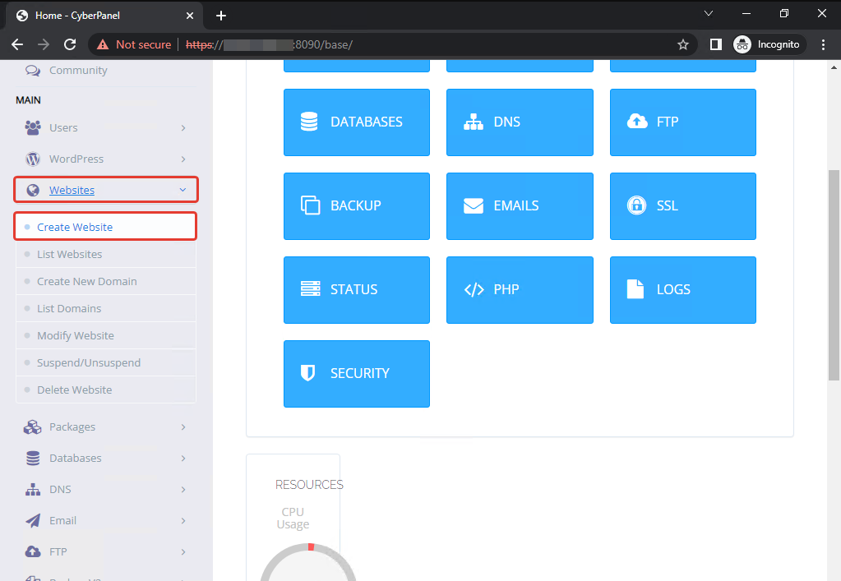Reload the page with refresh icon
The width and height of the screenshot is (841, 581).
(x=70, y=44)
